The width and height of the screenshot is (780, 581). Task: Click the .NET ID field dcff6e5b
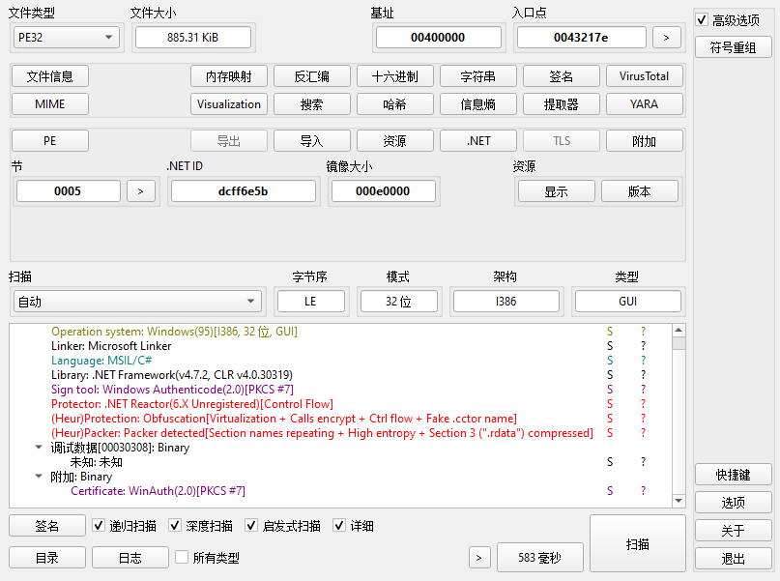244,191
